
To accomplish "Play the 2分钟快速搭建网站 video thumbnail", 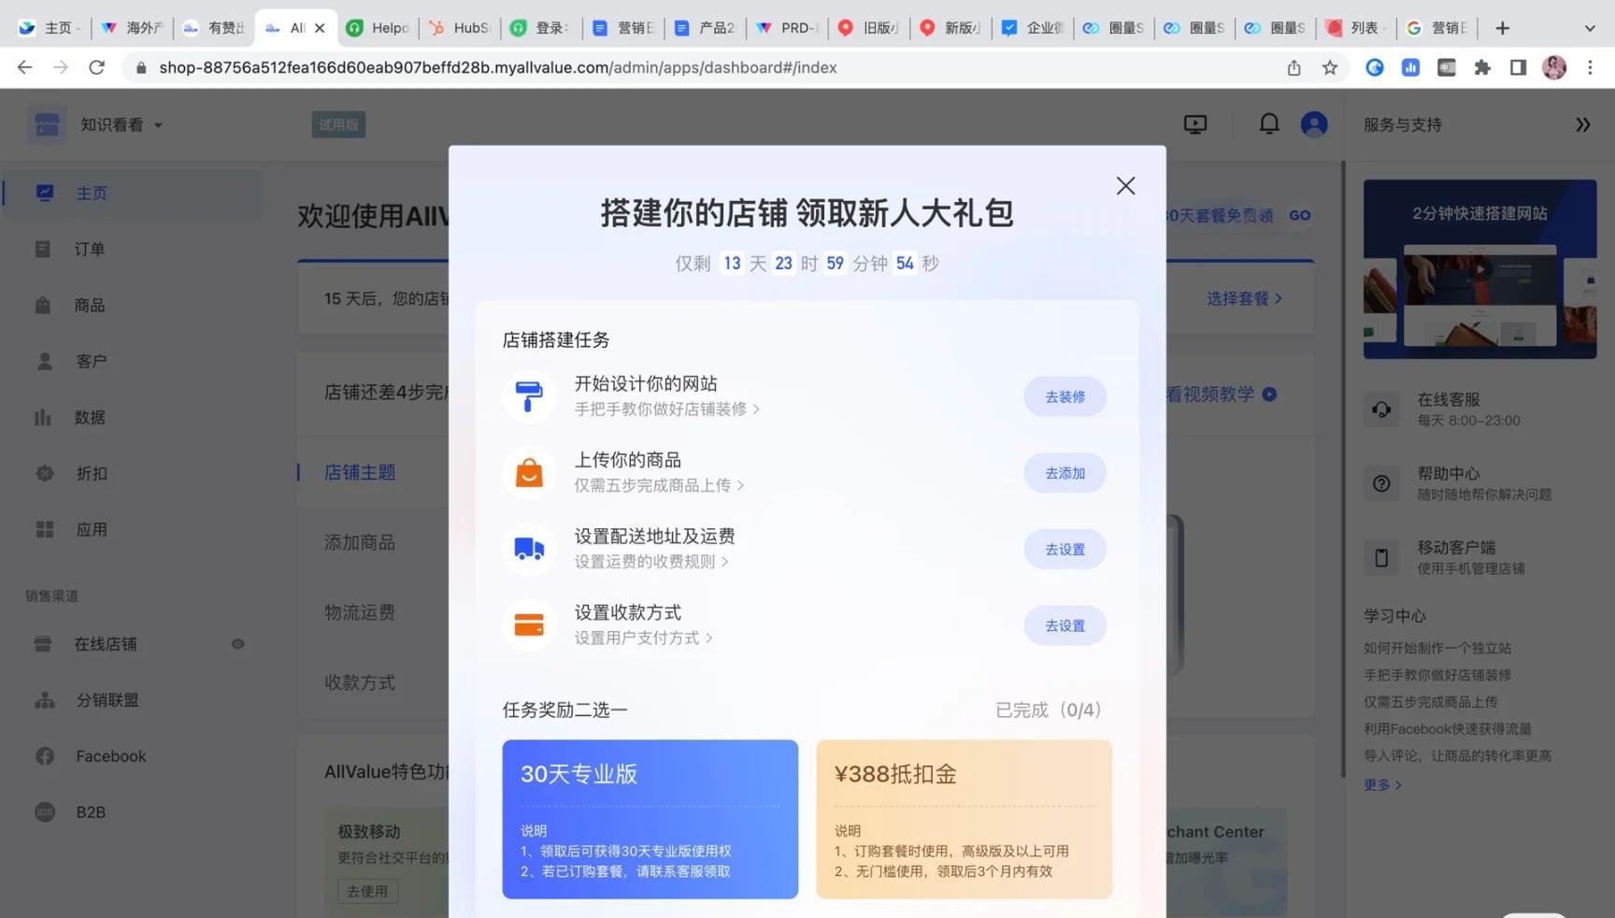I will point(1479,269).
